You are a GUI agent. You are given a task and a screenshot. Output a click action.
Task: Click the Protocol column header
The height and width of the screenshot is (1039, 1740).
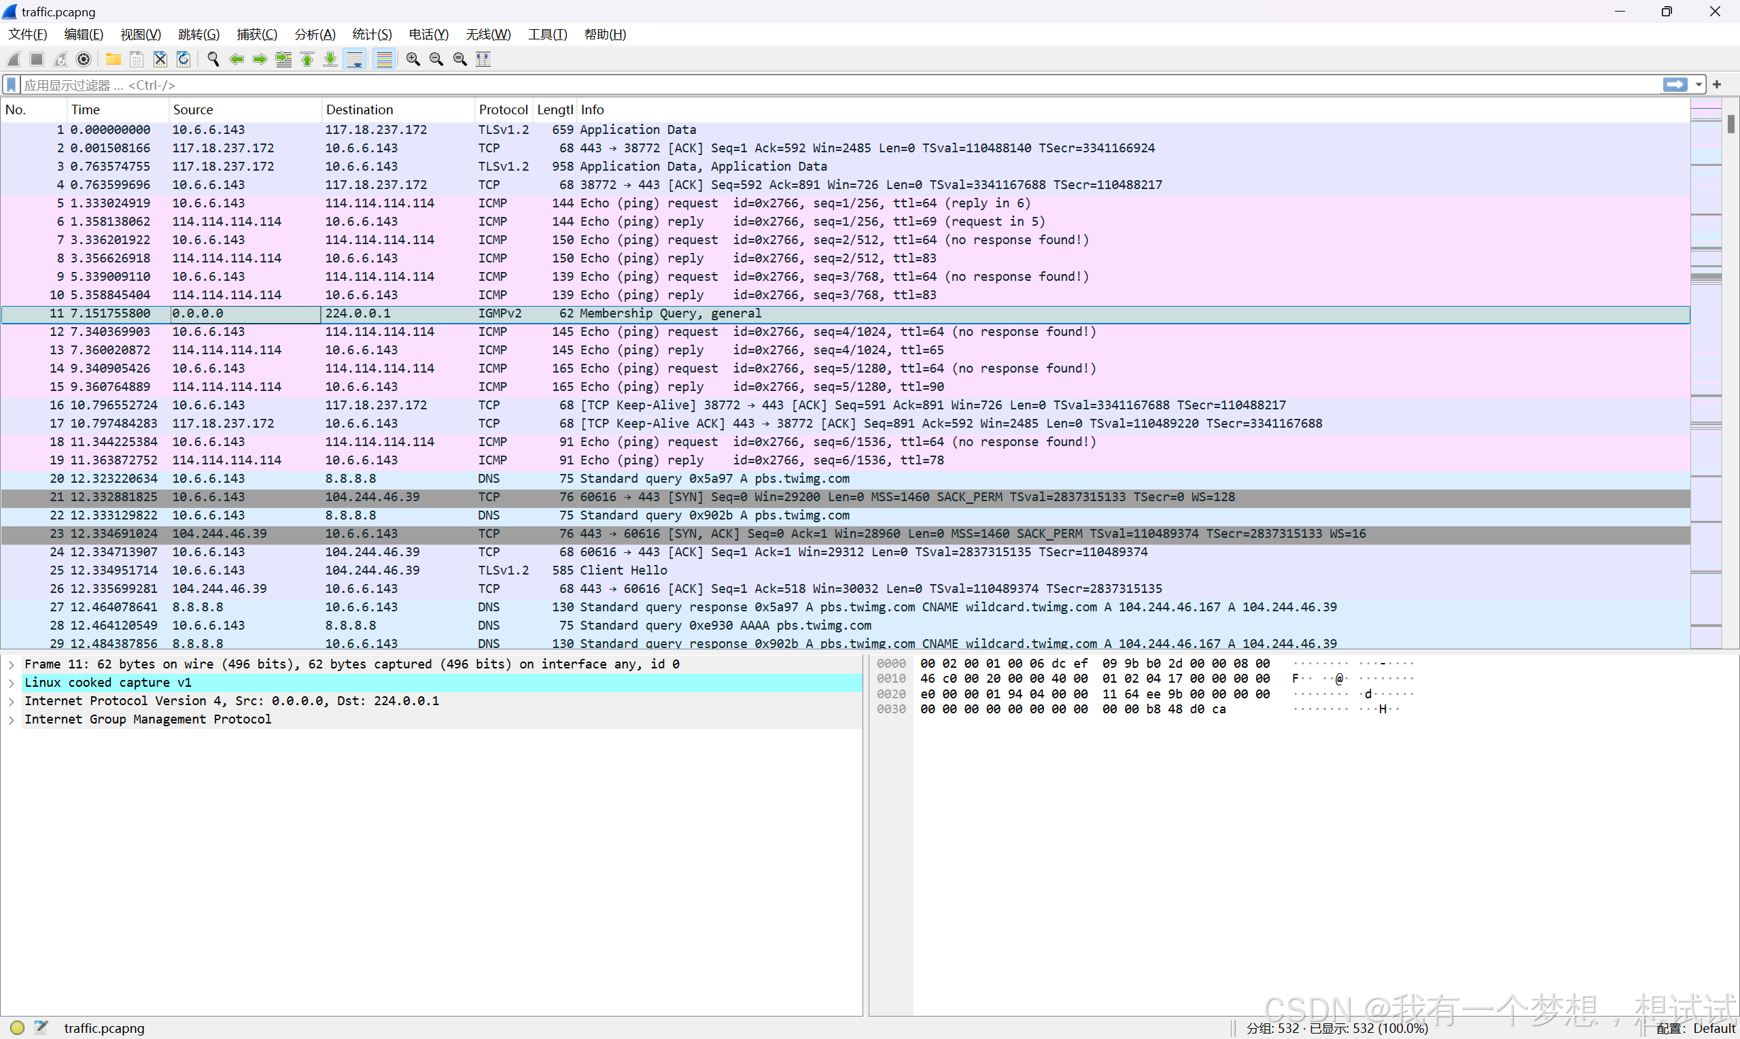(502, 110)
